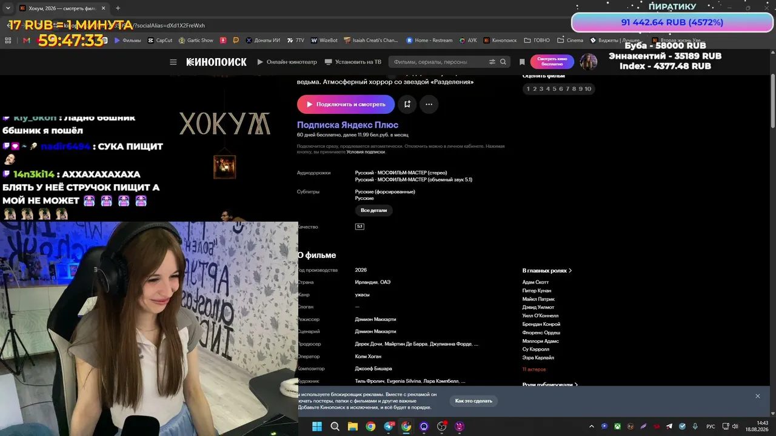The width and height of the screenshot is (776, 436).
Task: Go to the Кинопоиск logo homepage
Action: [x=216, y=62]
